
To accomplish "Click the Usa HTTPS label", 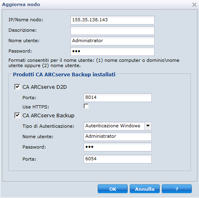I will [x=36, y=107].
